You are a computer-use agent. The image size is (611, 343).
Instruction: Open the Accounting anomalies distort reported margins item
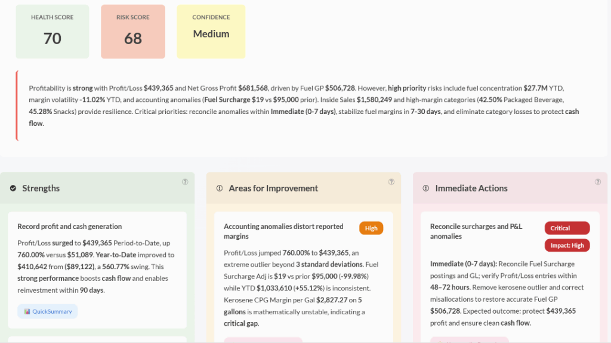click(283, 231)
